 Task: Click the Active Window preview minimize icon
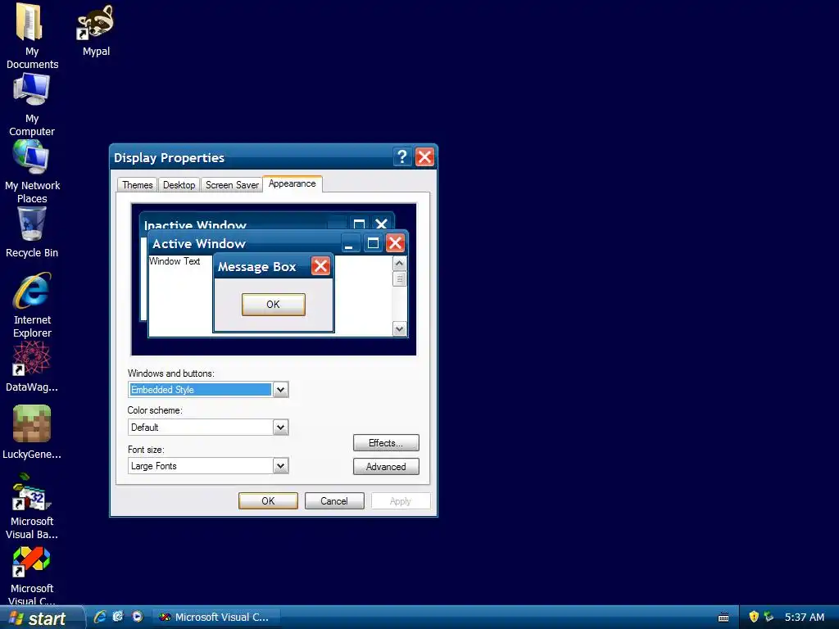(x=349, y=242)
